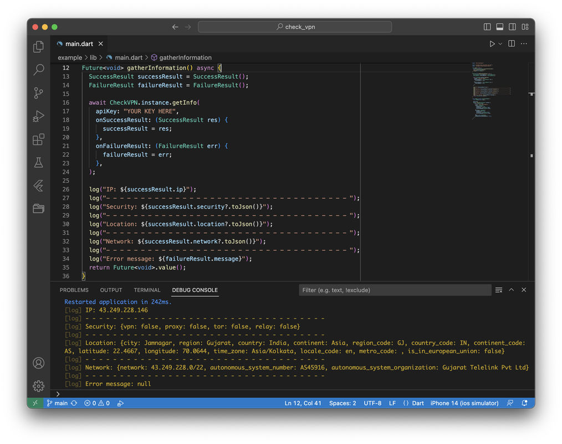Toggle the secondary side bar layout icon
Screen dimensions: 562x444
(512, 27)
